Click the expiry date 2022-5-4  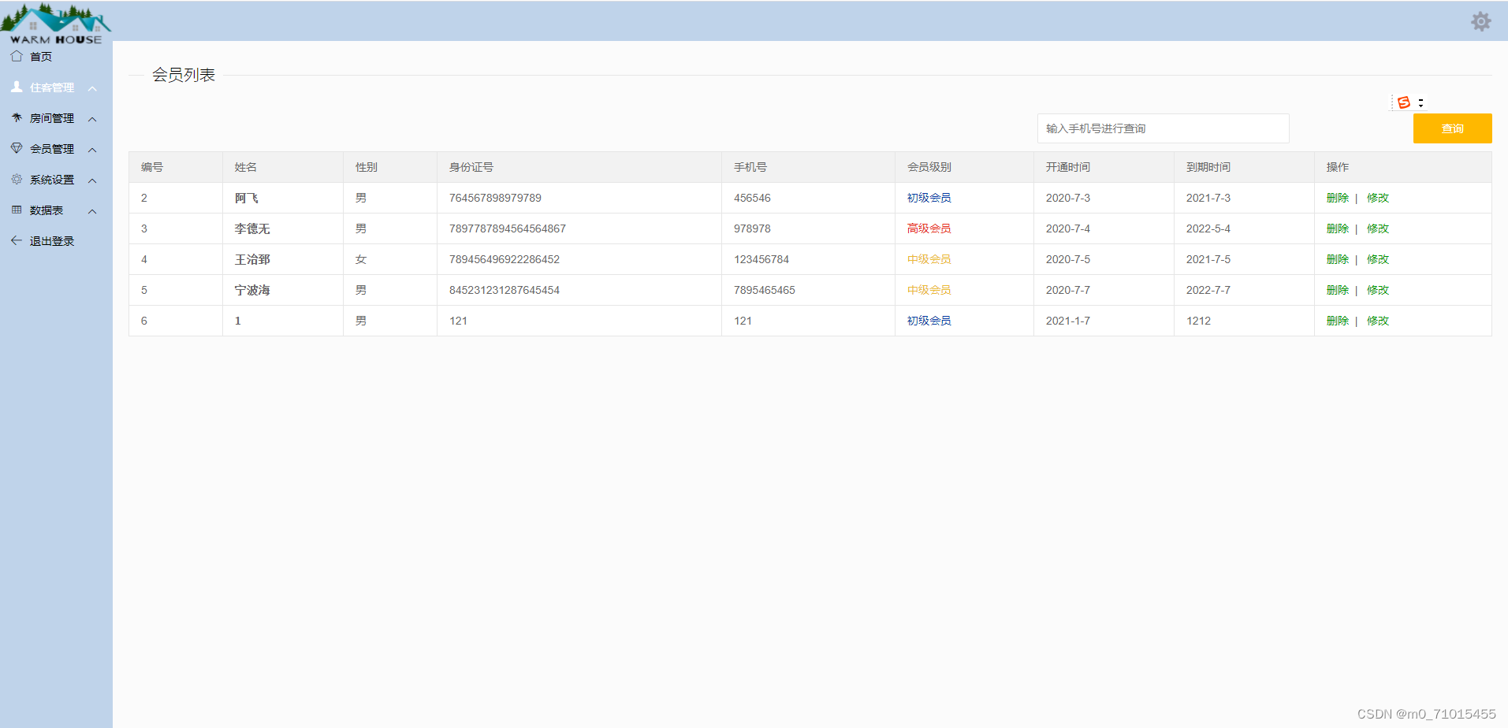coord(1208,228)
